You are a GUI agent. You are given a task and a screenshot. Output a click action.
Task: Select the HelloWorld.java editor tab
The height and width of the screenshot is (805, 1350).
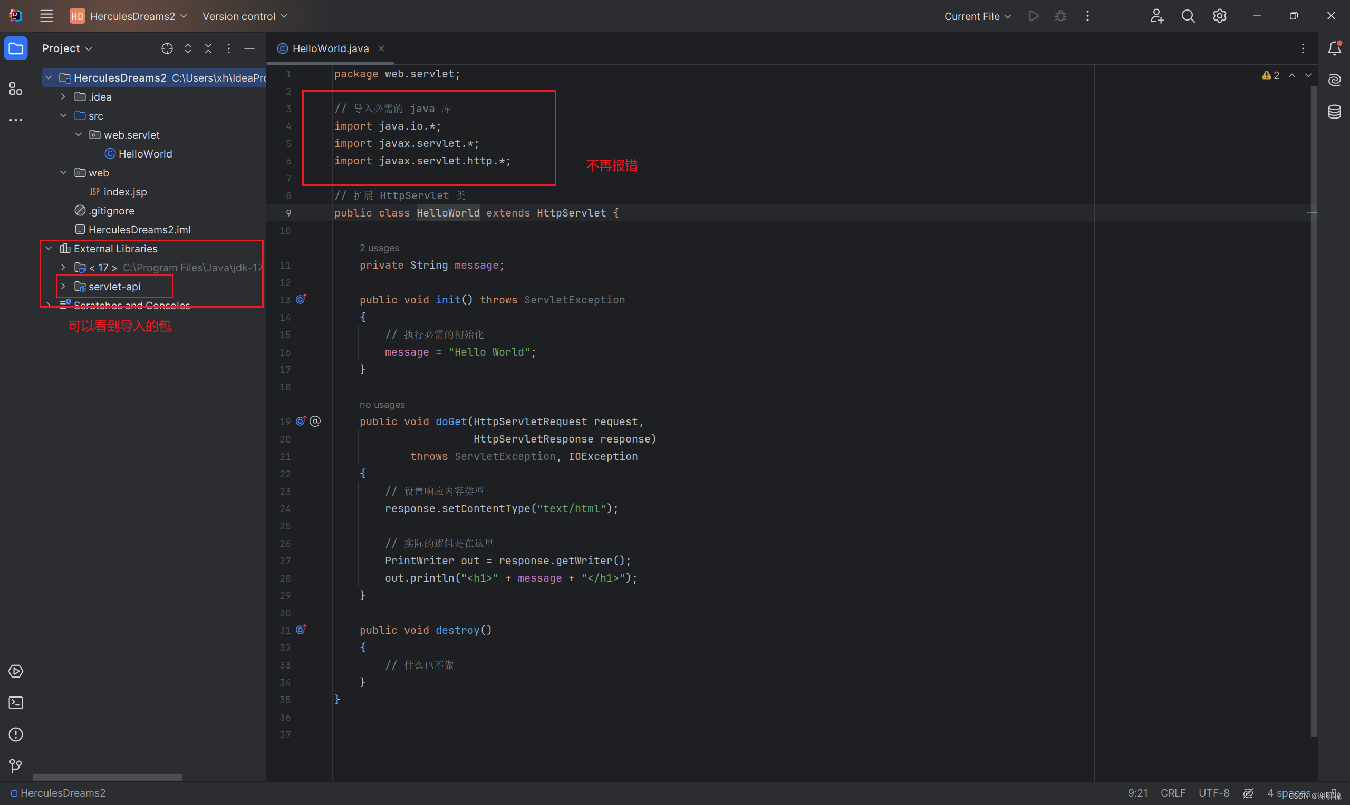(330, 48)
